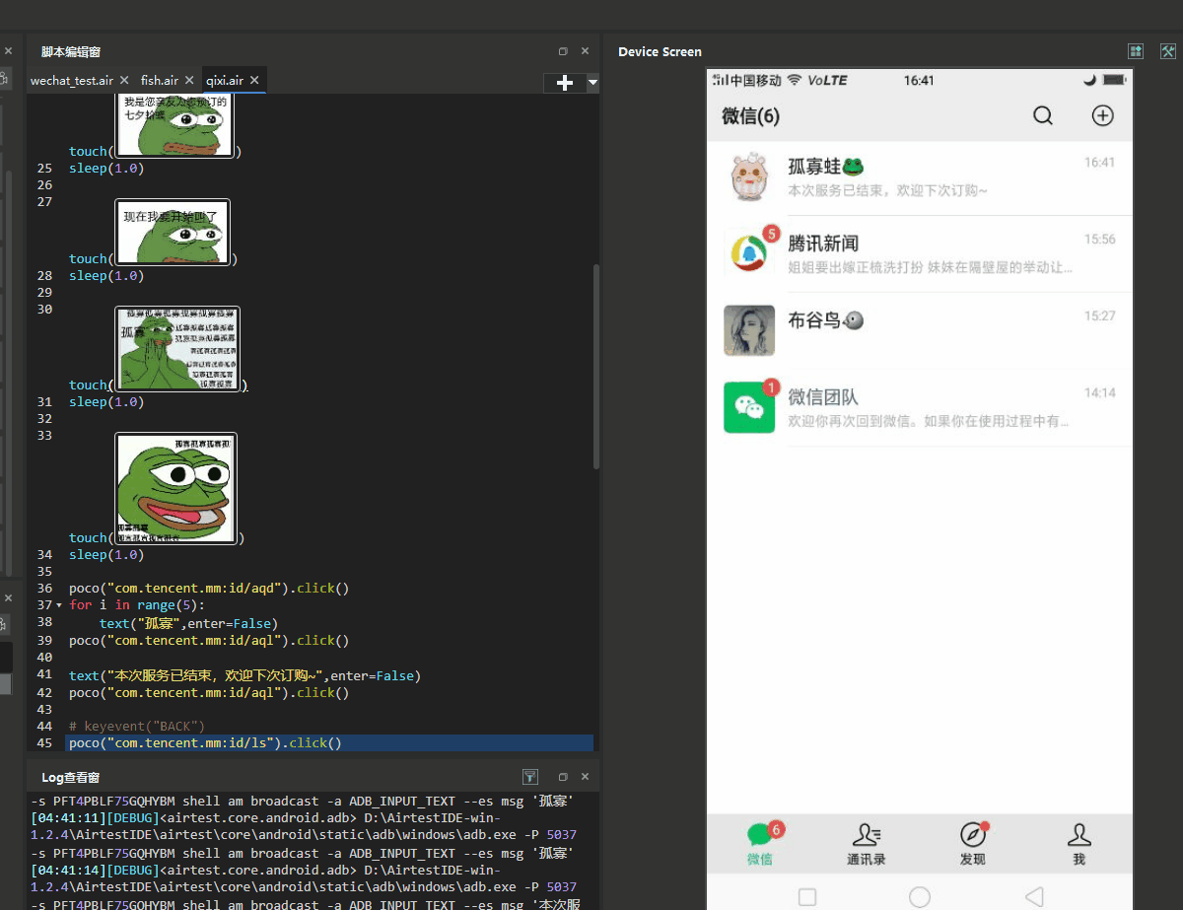Tap the 孤寡蛙 avatar
The height and width of the screenshot is (910, 1183).
749,177
